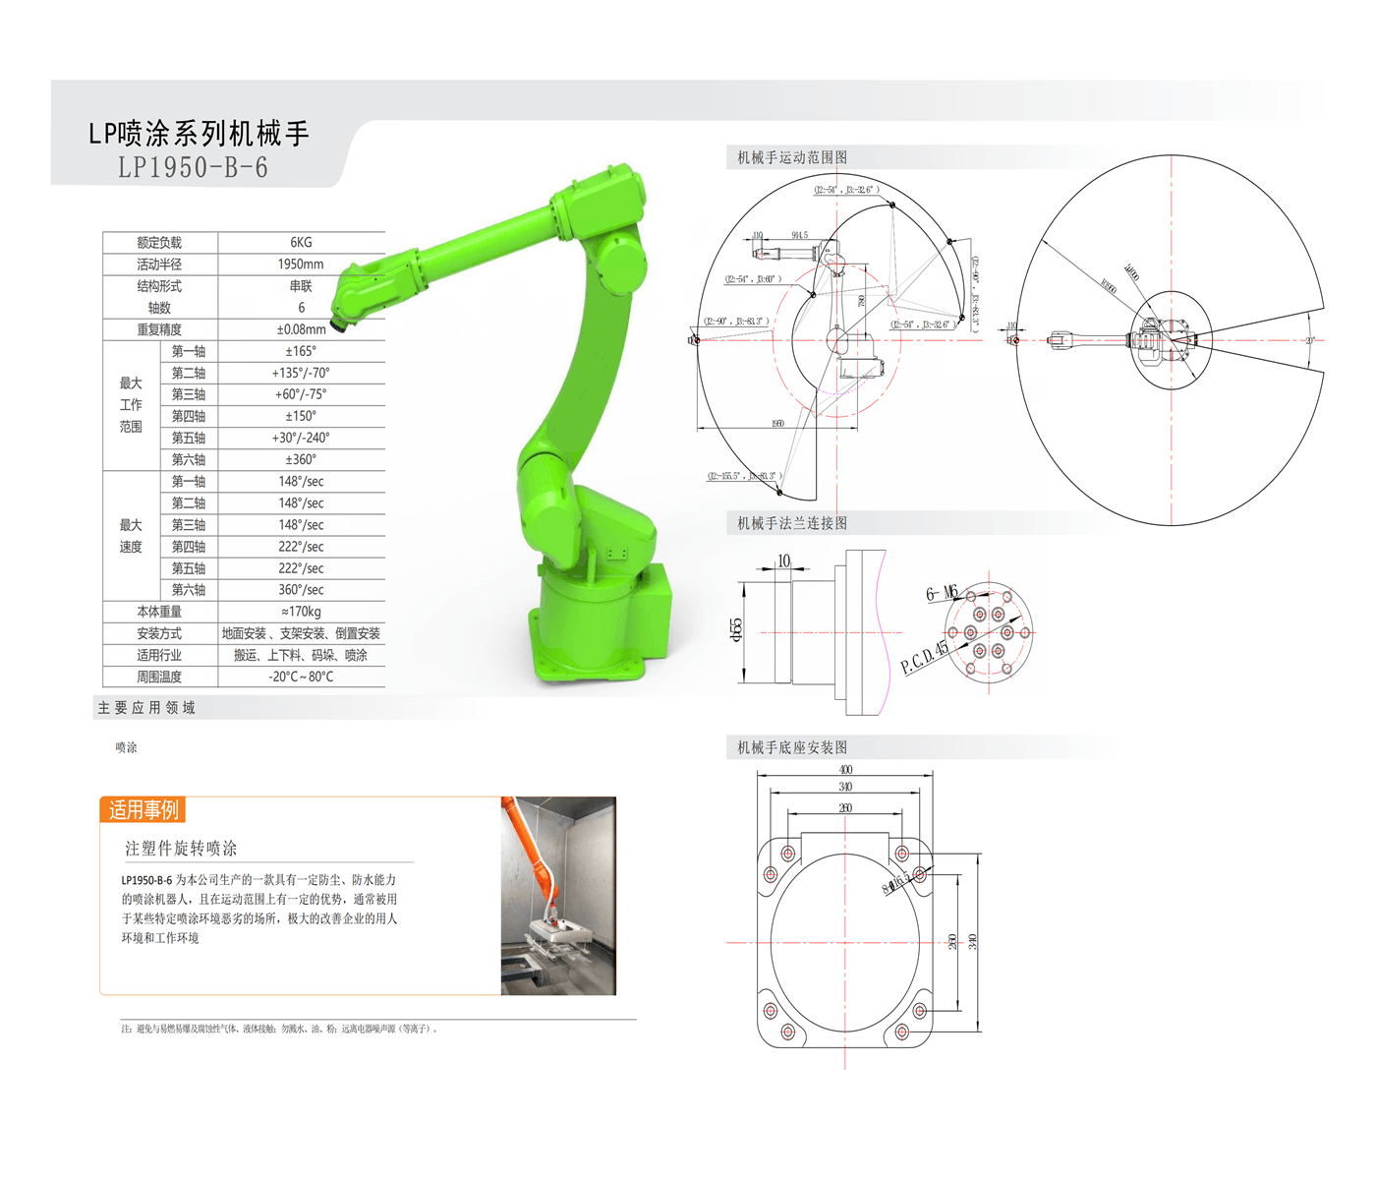This screenshot has height=1180, width=1376.
Task: Click the paragraph starting "LP1950-B-6 为本公司生产"
Action: pyautogui.click(x=259, y=909)
